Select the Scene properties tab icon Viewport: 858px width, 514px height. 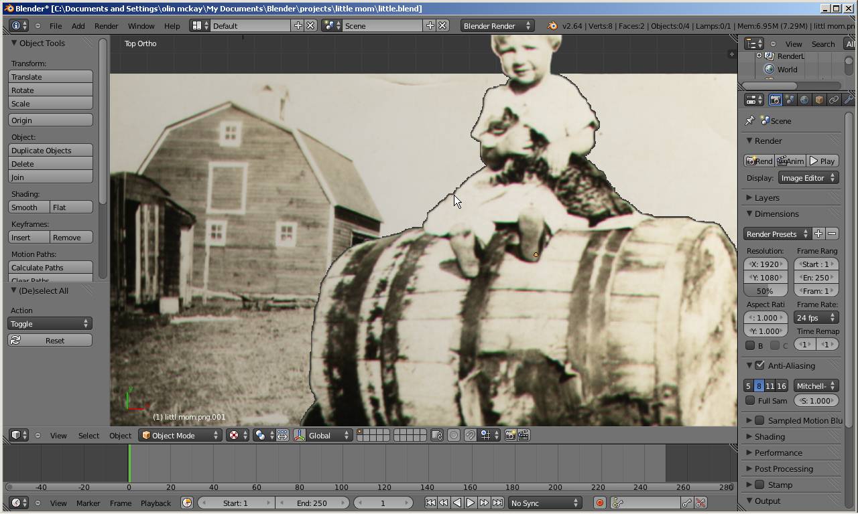[x=790, y=100]
